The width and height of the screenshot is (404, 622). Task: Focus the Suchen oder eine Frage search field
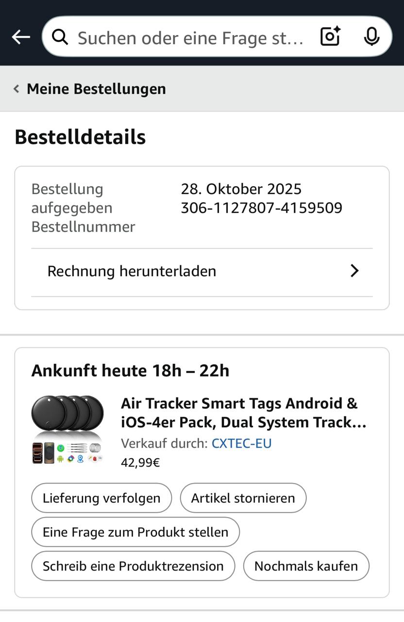tap(190, 37)
